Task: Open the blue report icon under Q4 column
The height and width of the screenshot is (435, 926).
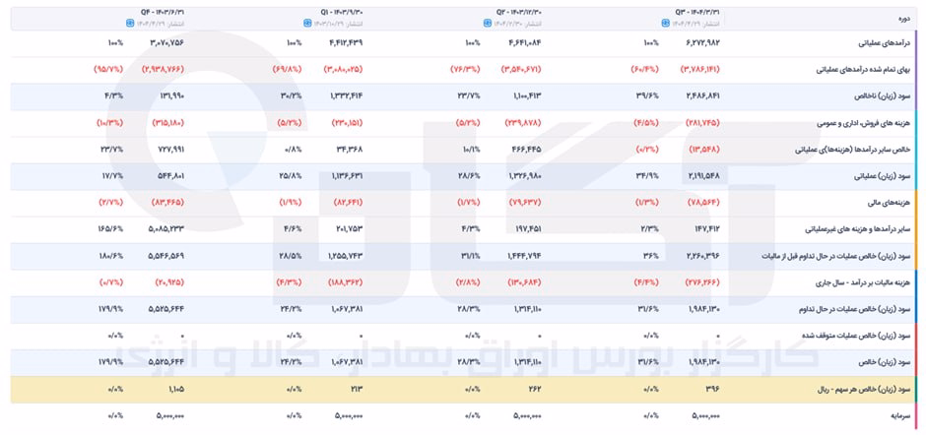Action: tap(129, 23)
